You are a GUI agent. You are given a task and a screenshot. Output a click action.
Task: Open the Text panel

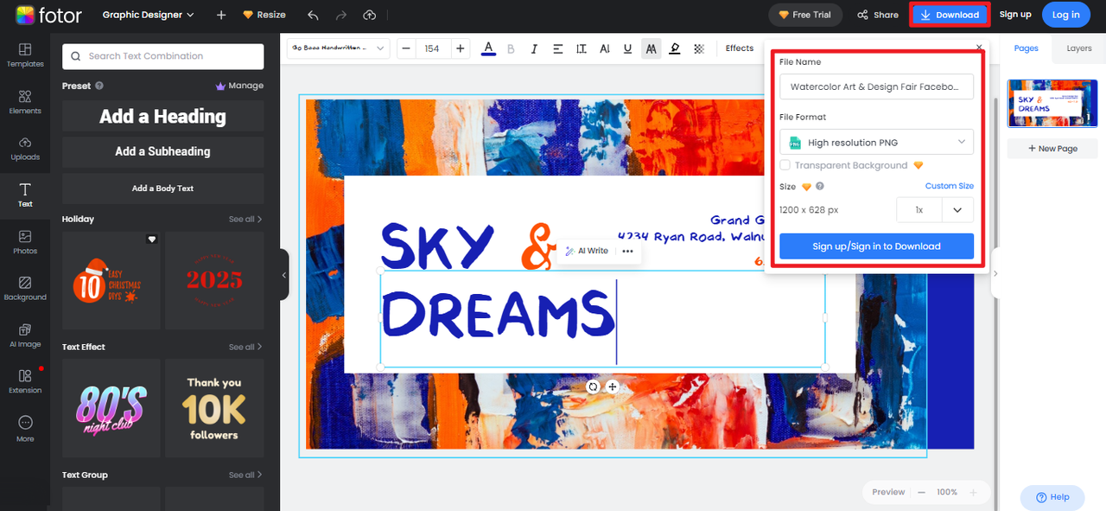tap(25, 195)
